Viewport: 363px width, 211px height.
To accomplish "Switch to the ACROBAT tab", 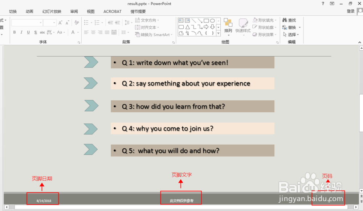I will point(112,11).
